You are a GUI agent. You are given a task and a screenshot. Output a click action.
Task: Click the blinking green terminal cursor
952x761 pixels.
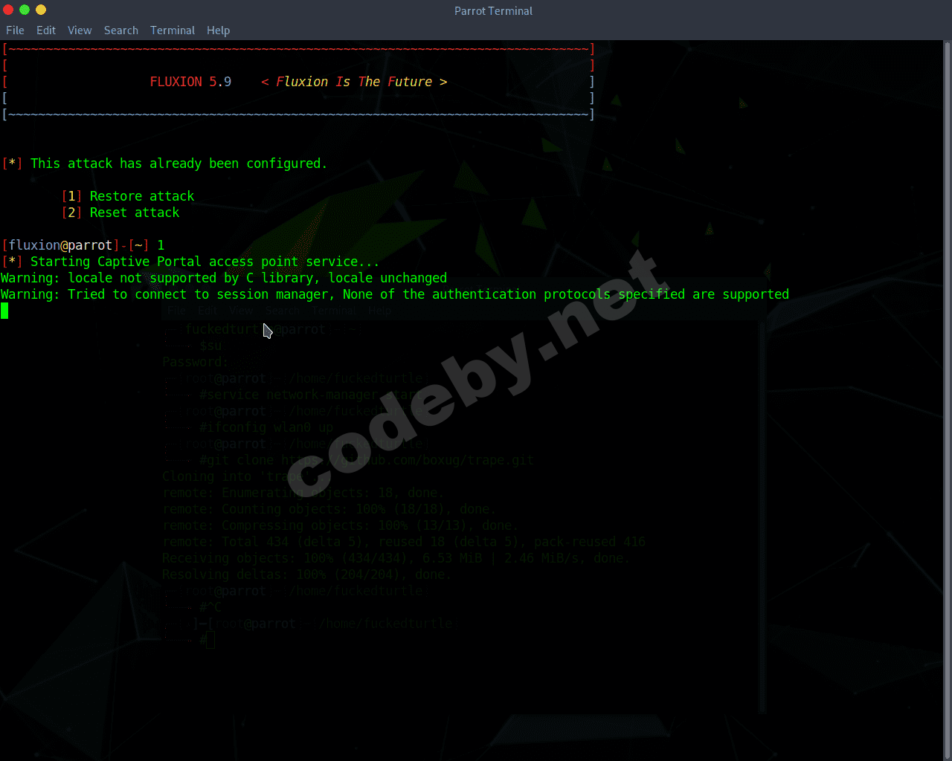tap(5, 311)
